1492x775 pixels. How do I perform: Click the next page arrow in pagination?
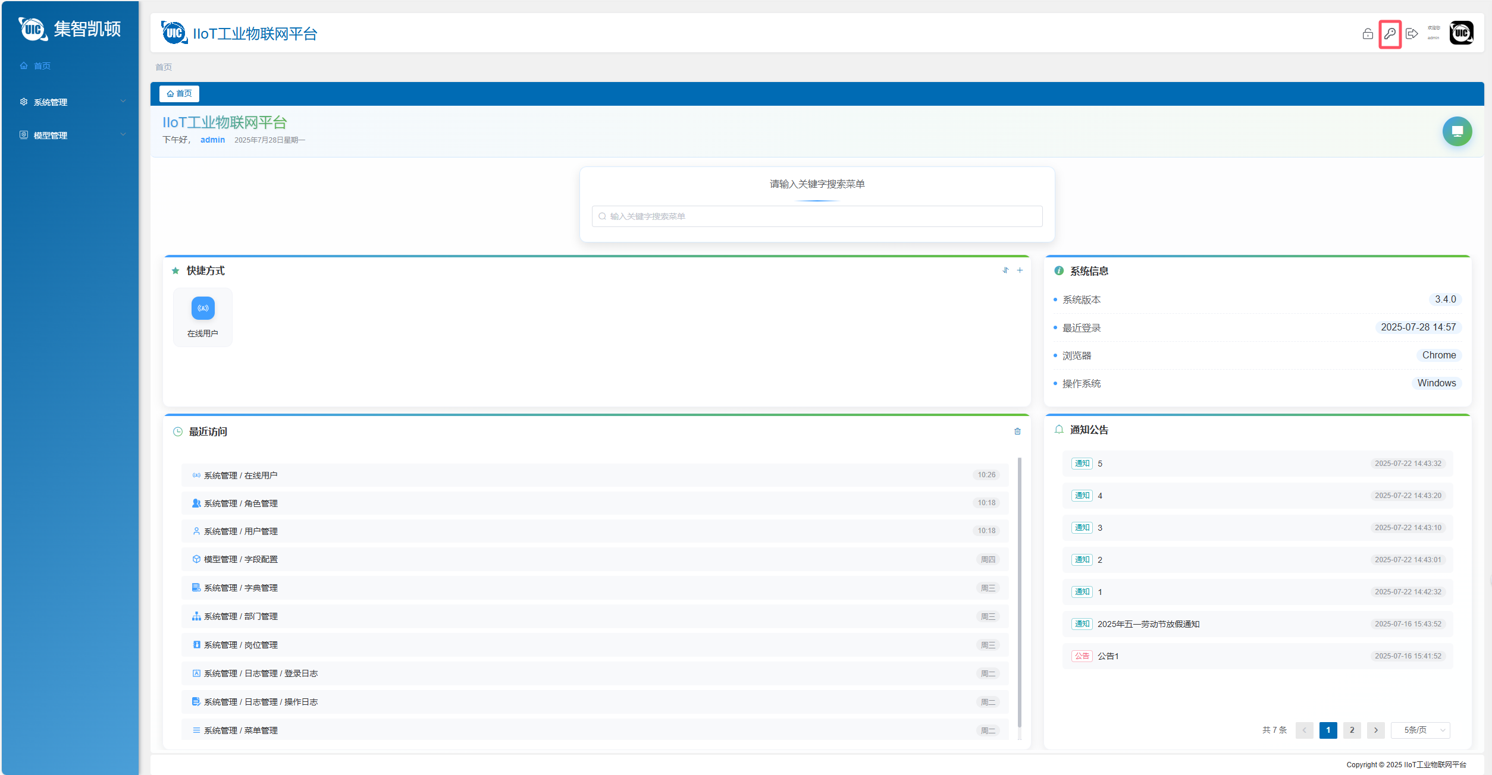coord(1375,730)
